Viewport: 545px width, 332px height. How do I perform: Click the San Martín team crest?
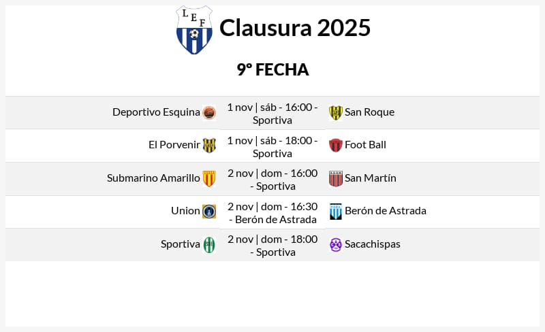pos(336,178)
